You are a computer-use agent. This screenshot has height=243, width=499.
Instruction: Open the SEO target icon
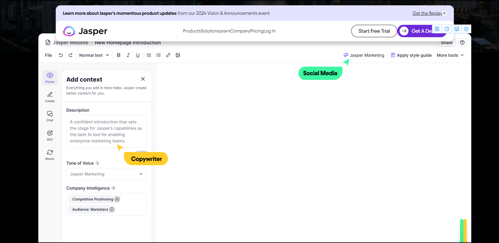[50, 135]
